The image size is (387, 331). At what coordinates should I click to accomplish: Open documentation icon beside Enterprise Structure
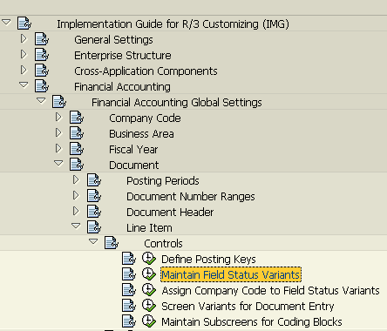pyautogui.click(x=42, y=55)
